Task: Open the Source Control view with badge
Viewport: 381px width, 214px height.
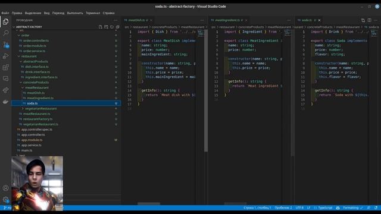Action: (5, 45)
